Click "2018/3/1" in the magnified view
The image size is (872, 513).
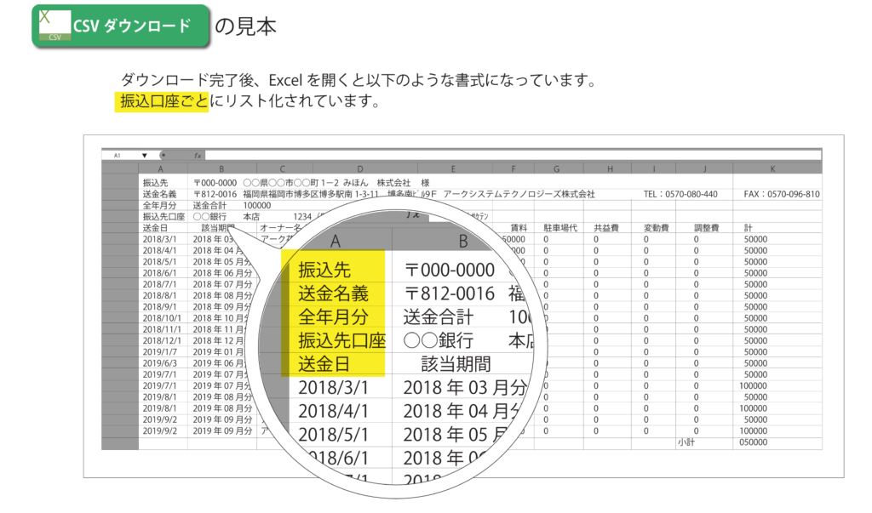click(x=333, y=387)
